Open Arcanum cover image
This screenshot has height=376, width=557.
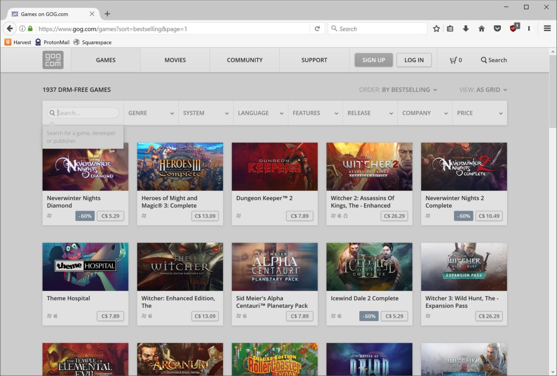click(180, 359)
